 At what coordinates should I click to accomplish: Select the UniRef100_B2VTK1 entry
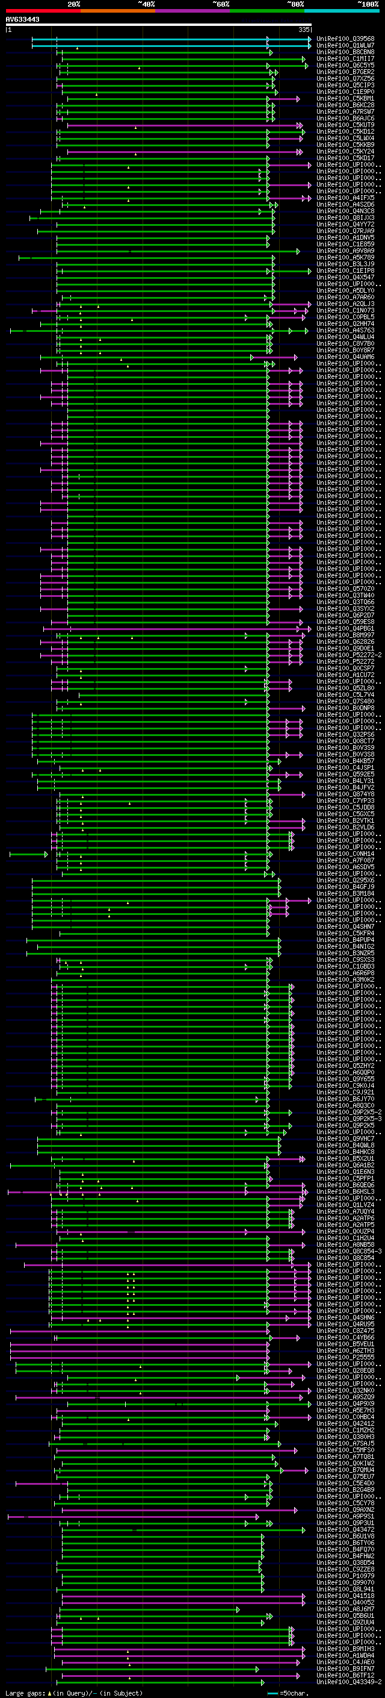point(345,820)
